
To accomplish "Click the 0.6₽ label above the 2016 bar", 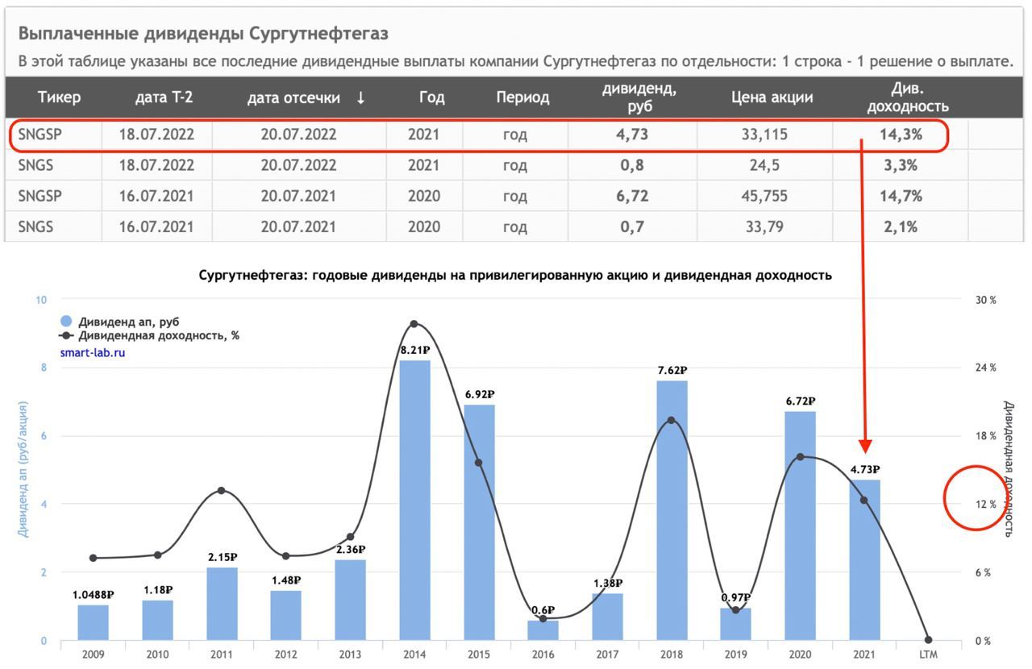I will pyautogui.click(x=543, y=610).
